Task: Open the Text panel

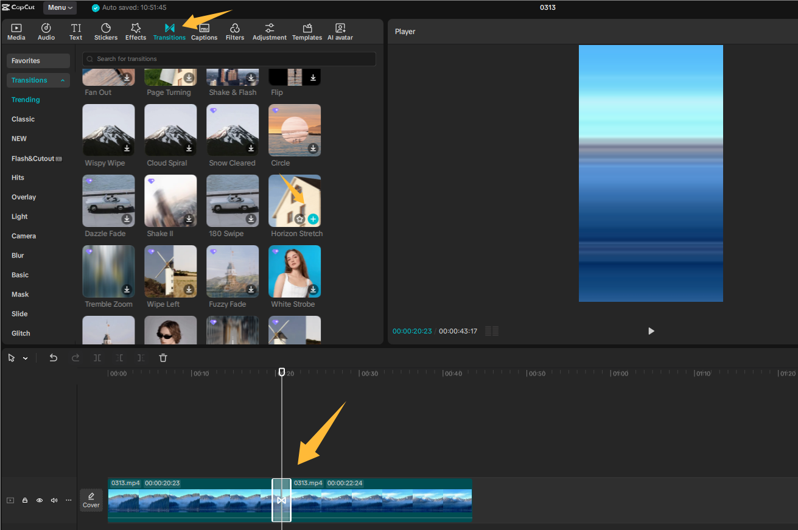Action: point(75,31)
